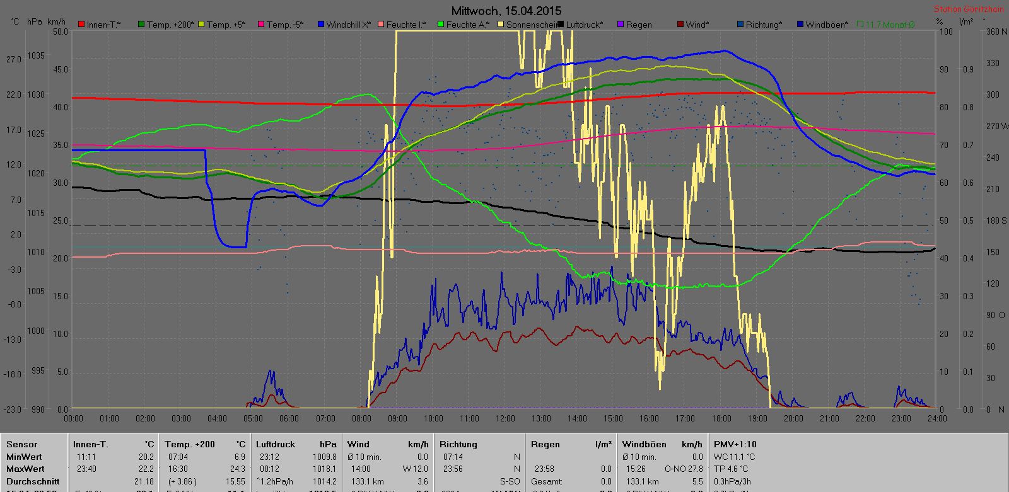Click the black Luftdruck legend swatch
The height and width of the screenshot is (492, 1009).
(x=561, y=25)
